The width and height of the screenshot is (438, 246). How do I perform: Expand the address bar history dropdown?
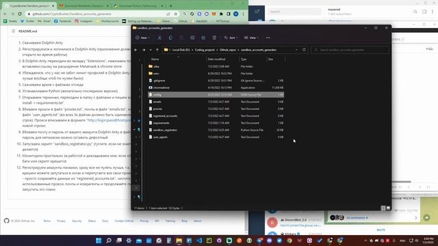click(296, 50)
